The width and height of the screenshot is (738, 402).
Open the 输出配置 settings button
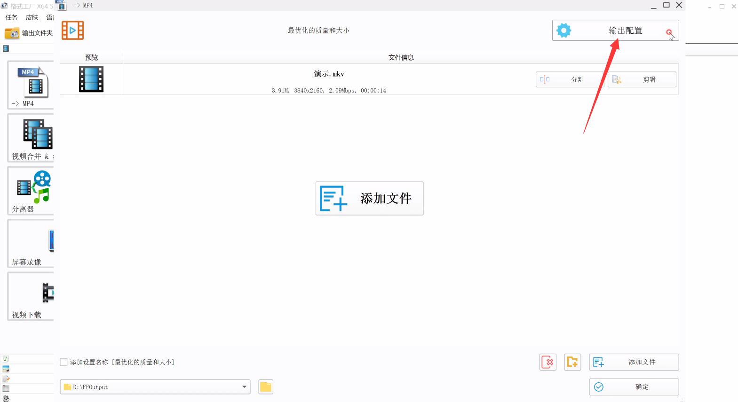point(615,31)
